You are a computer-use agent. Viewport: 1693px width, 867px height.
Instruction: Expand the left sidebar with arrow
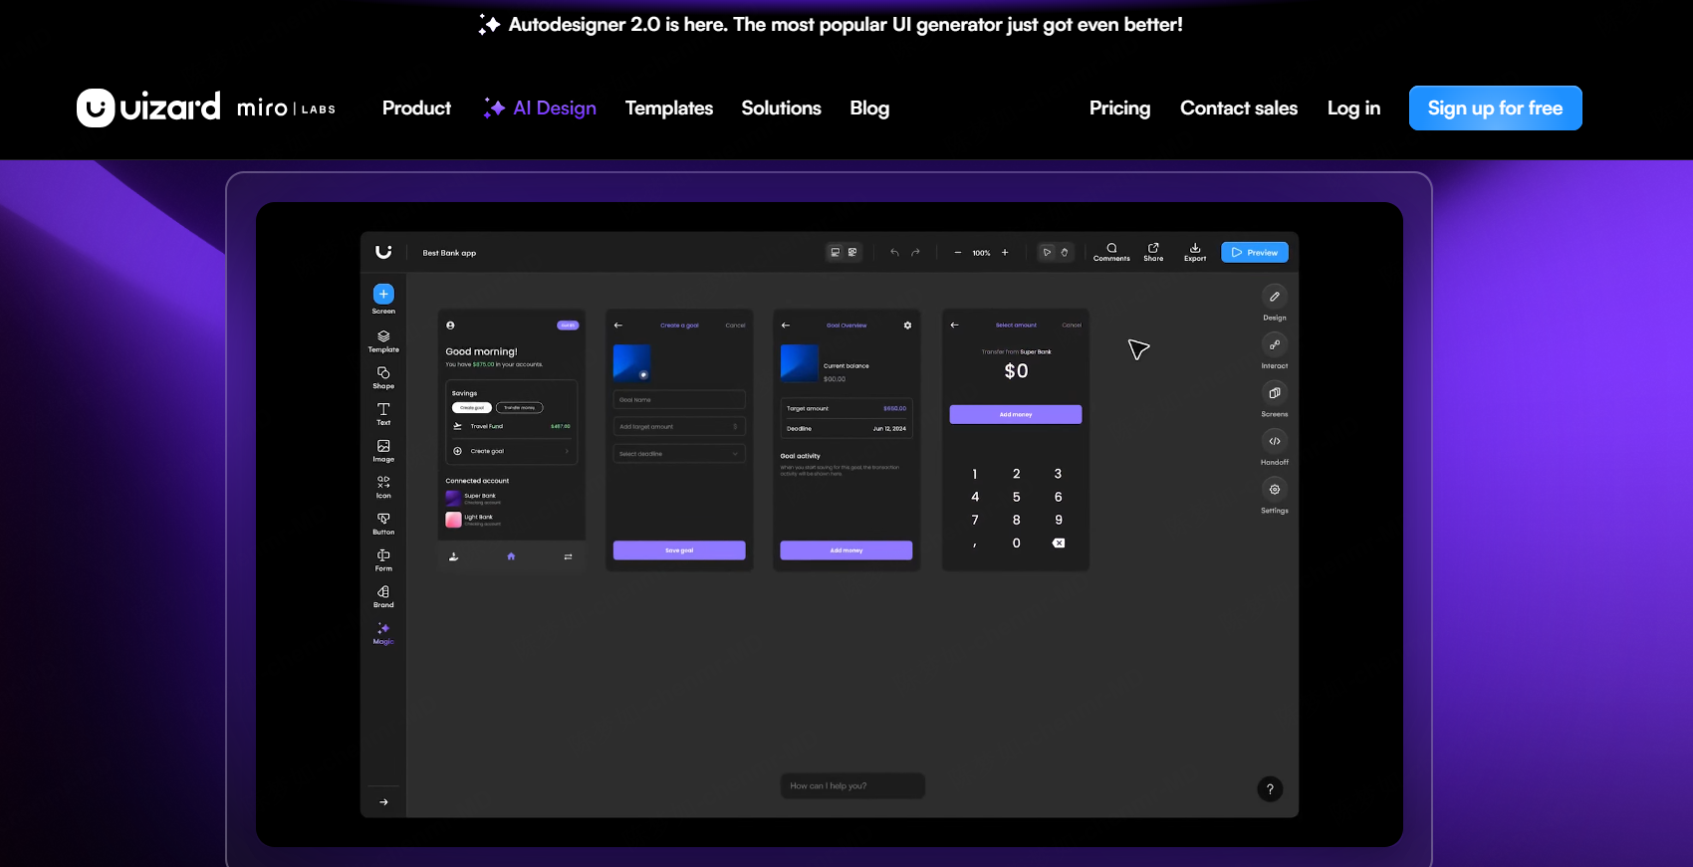383,802
